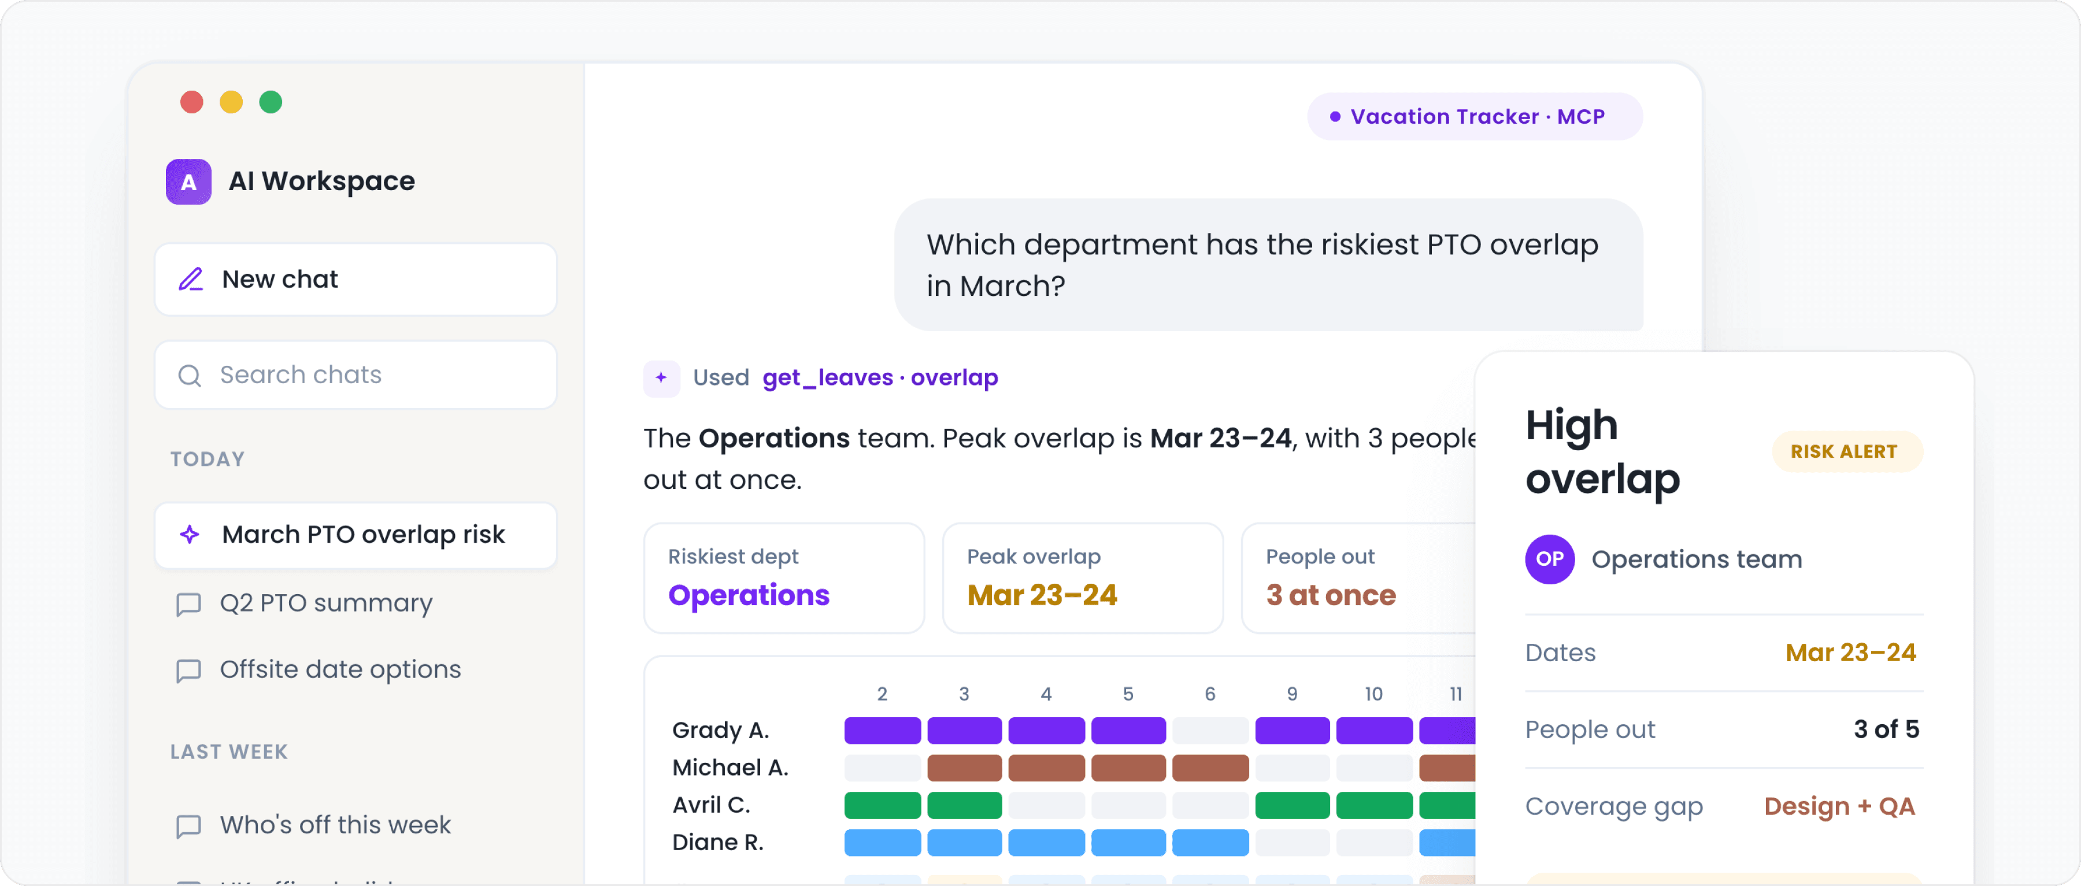Screen dimensions: 2081x886
Task: Click the search magnifier icon
Action: 190,376
